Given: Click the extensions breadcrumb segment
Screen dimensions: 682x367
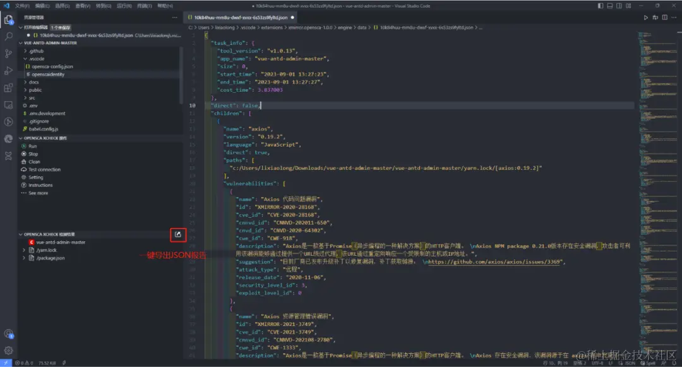Looking at the screenshot, I should pos(272,27).
